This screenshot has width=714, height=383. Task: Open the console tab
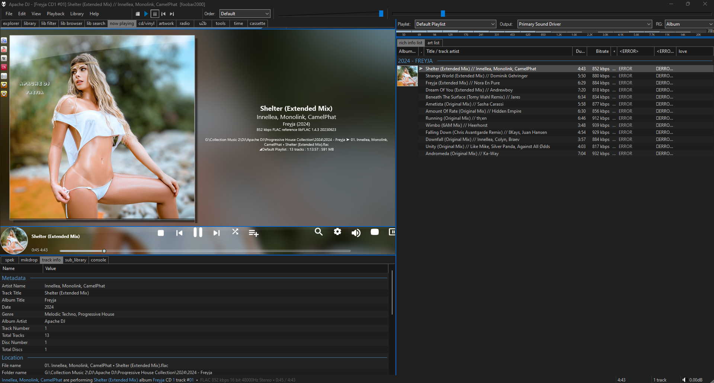[x=99, y=260]
